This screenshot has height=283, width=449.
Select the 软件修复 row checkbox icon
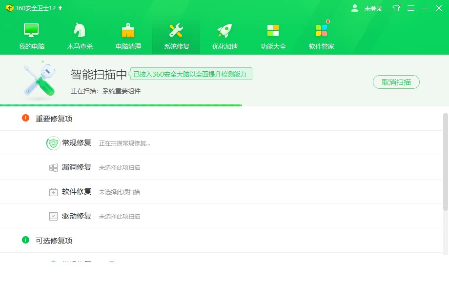(53, 191)
